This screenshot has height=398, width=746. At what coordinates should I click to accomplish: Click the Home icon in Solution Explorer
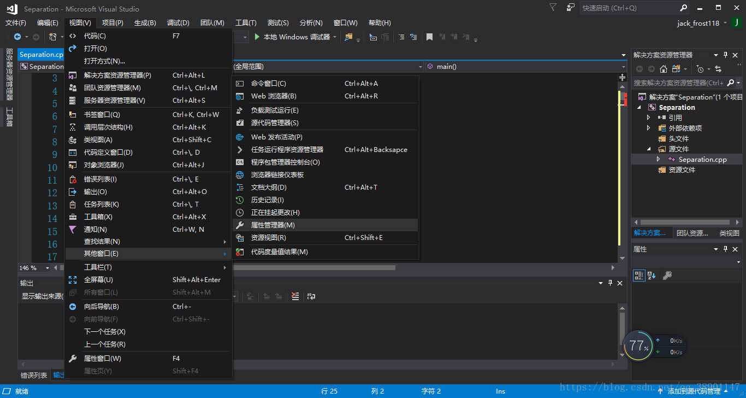664,69
